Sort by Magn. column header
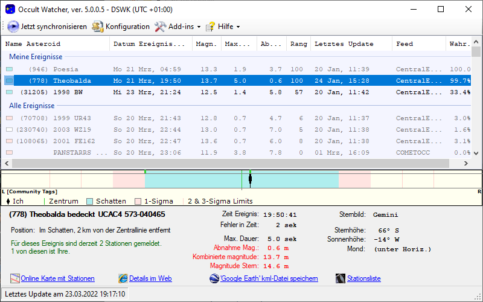This screenshot has width=483, height=302. 205,44
